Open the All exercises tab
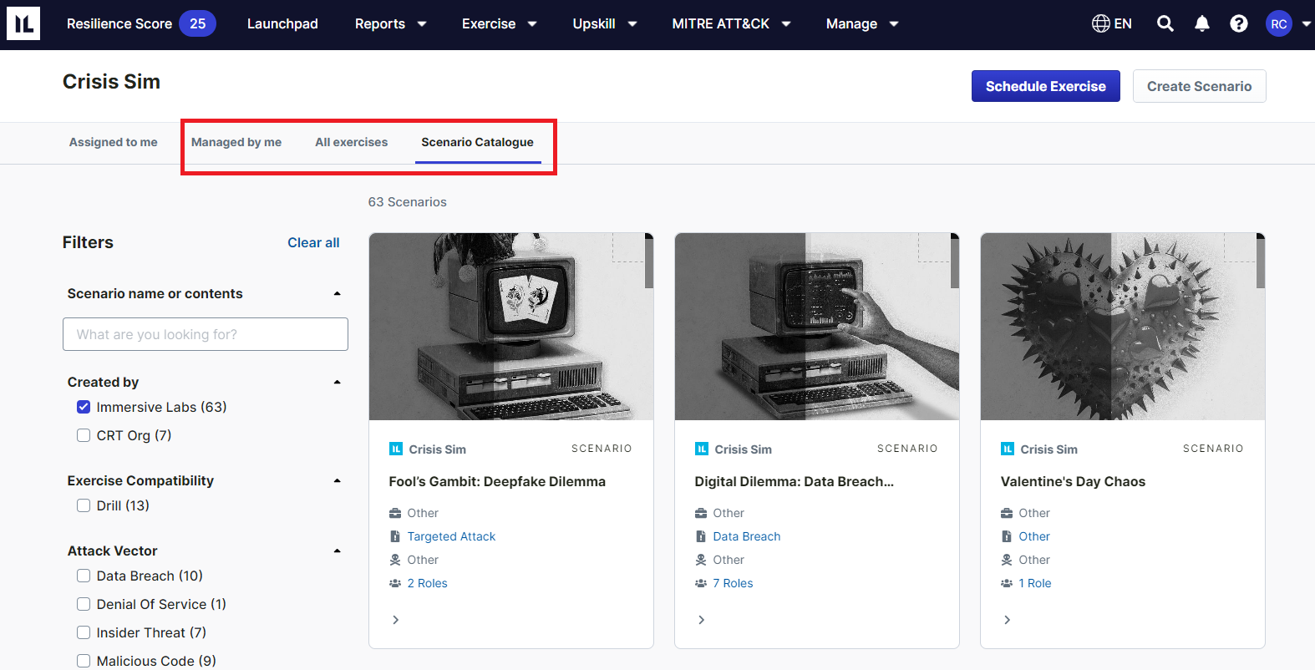 352,142
